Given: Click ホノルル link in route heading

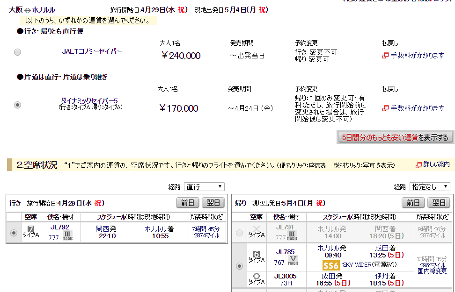Looking at the screenshot, I should tap(43, 10).
